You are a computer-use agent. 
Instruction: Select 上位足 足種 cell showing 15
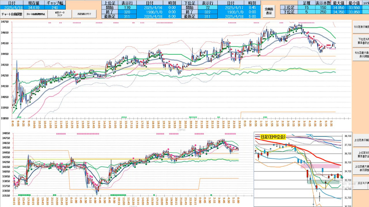pyautogui.click(x=306, y=8)
